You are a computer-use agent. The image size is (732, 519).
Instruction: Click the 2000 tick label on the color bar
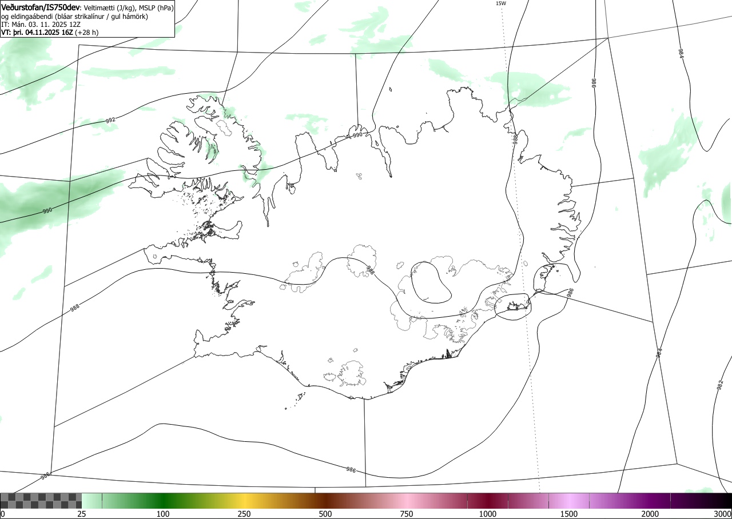650,514
